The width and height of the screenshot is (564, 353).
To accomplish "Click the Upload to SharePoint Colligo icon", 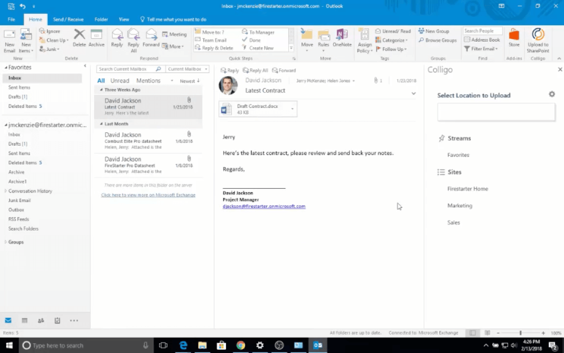I will pos(538,41).
